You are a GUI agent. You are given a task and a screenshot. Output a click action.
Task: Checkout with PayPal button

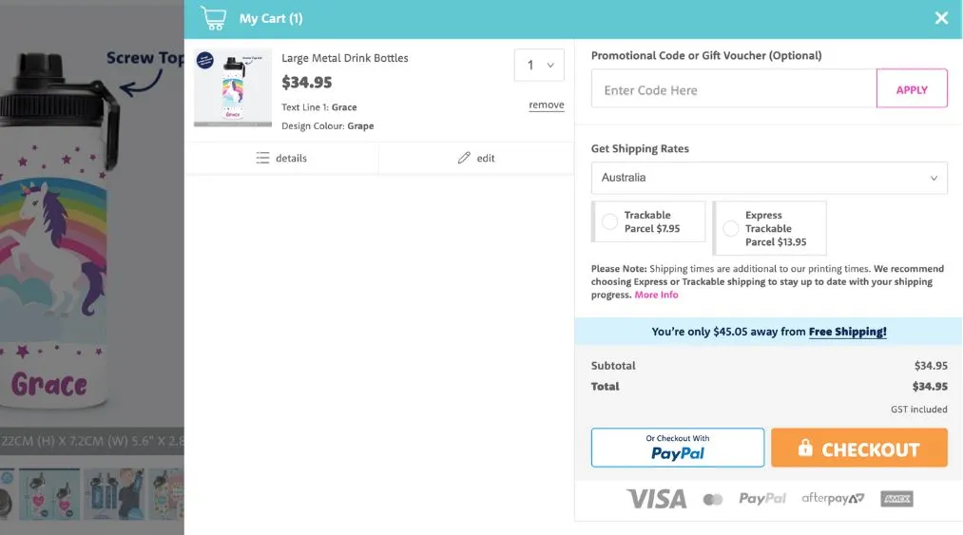[x=677, y=448]
